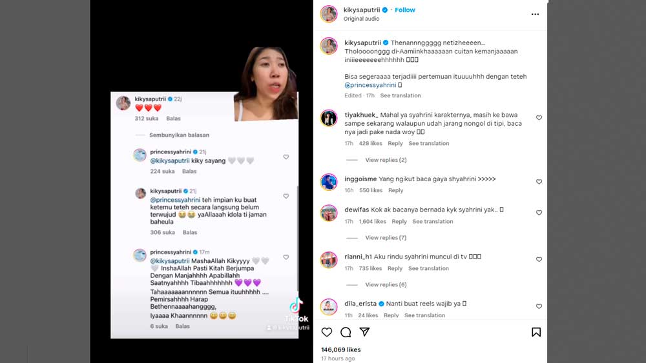Screen dimensions: 646x363
Task: Like the post with heart icon
Action: [327, 332]
